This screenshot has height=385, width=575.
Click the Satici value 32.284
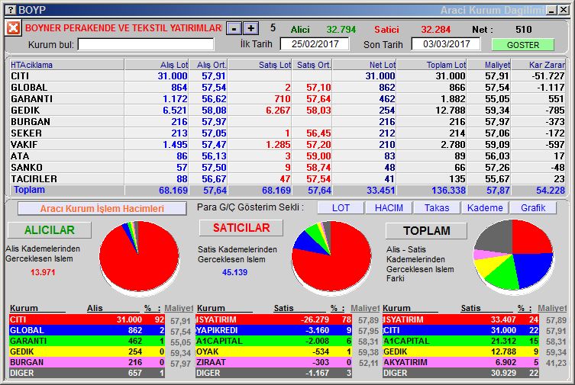click(436, 29)
